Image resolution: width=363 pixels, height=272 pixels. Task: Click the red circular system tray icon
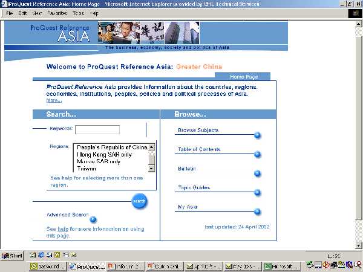point(326,264)
